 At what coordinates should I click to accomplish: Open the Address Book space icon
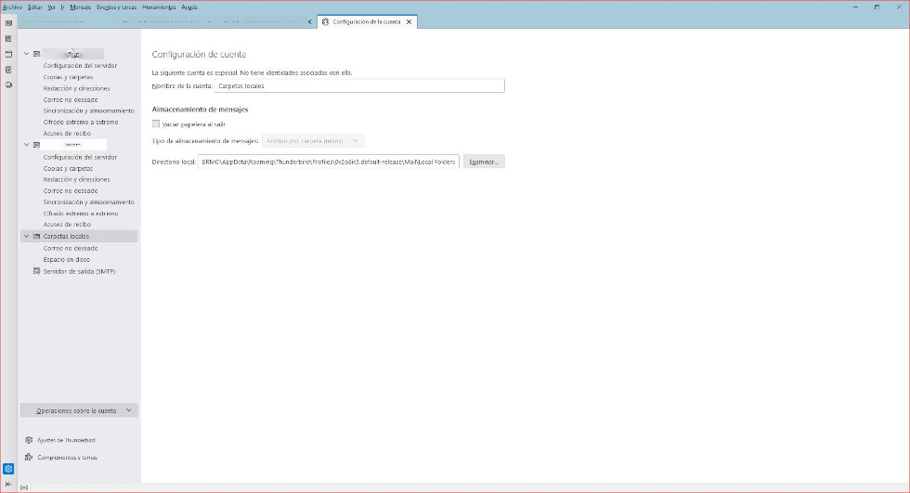pyautogui.click(x=8, y=38)
